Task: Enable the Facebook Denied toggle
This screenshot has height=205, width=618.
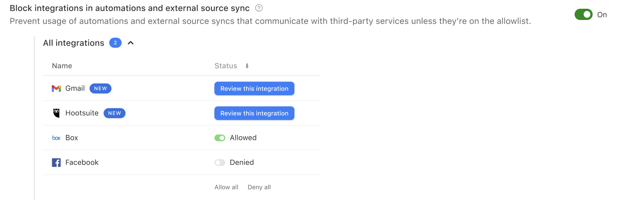Action: point(220,162)
